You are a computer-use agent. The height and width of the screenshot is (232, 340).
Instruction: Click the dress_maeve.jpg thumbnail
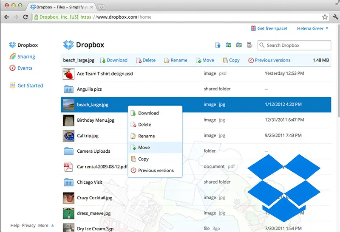coord(68,213)
